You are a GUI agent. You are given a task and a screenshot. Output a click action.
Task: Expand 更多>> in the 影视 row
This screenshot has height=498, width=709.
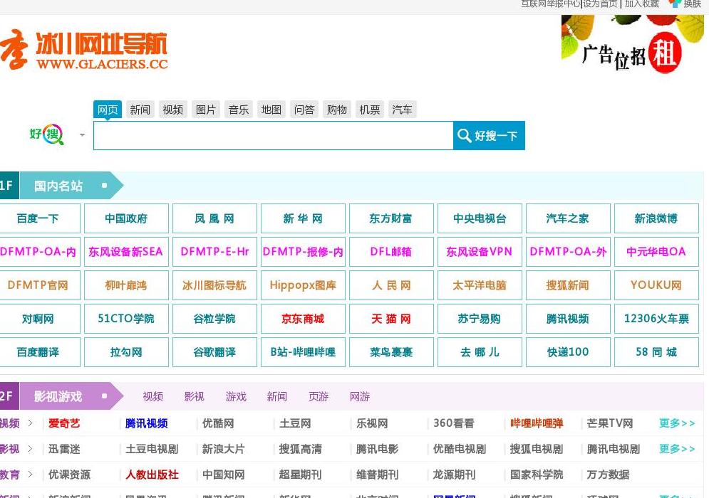[677, 449]
